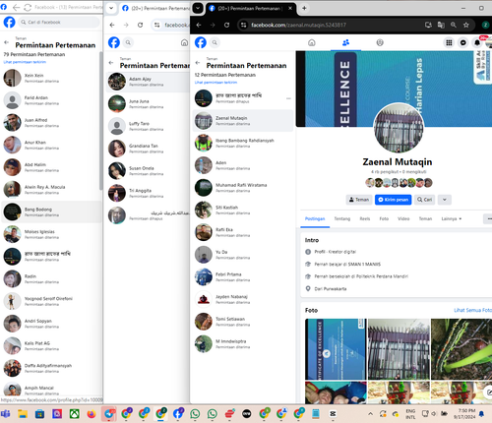
Task: Open Telegram from the taskbar
Action: [x=109, y=414]
